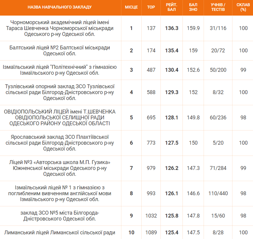
Task: Click the РЕЙТ. БАЛ column header
Action: click(x=171, y=7)
